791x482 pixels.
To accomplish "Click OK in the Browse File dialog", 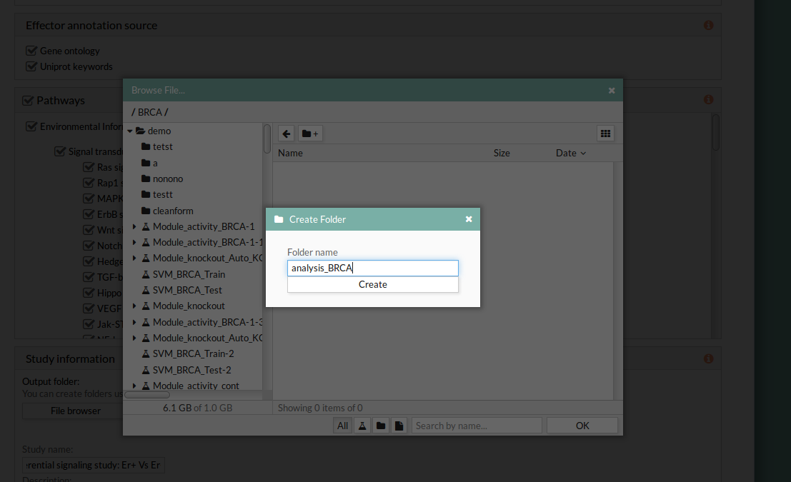I will coord(582,426).
